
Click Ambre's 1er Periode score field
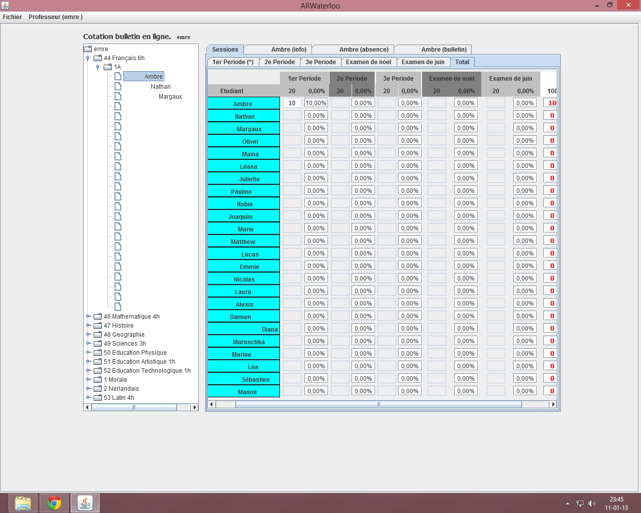(292, 103)
